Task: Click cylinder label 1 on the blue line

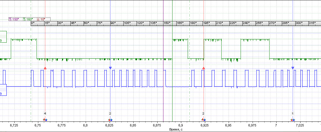Action: 293,113
